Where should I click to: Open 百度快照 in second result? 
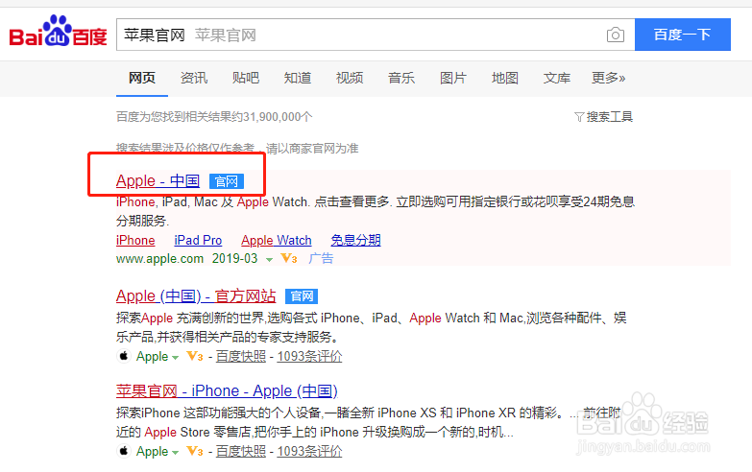tap(241, 357)
